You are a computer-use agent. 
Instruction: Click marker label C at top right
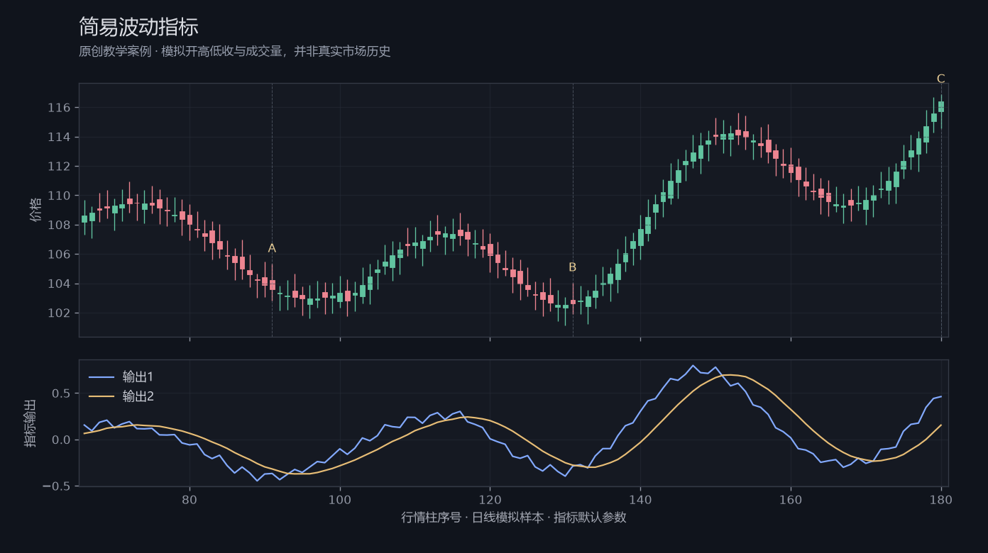[941, 79]
